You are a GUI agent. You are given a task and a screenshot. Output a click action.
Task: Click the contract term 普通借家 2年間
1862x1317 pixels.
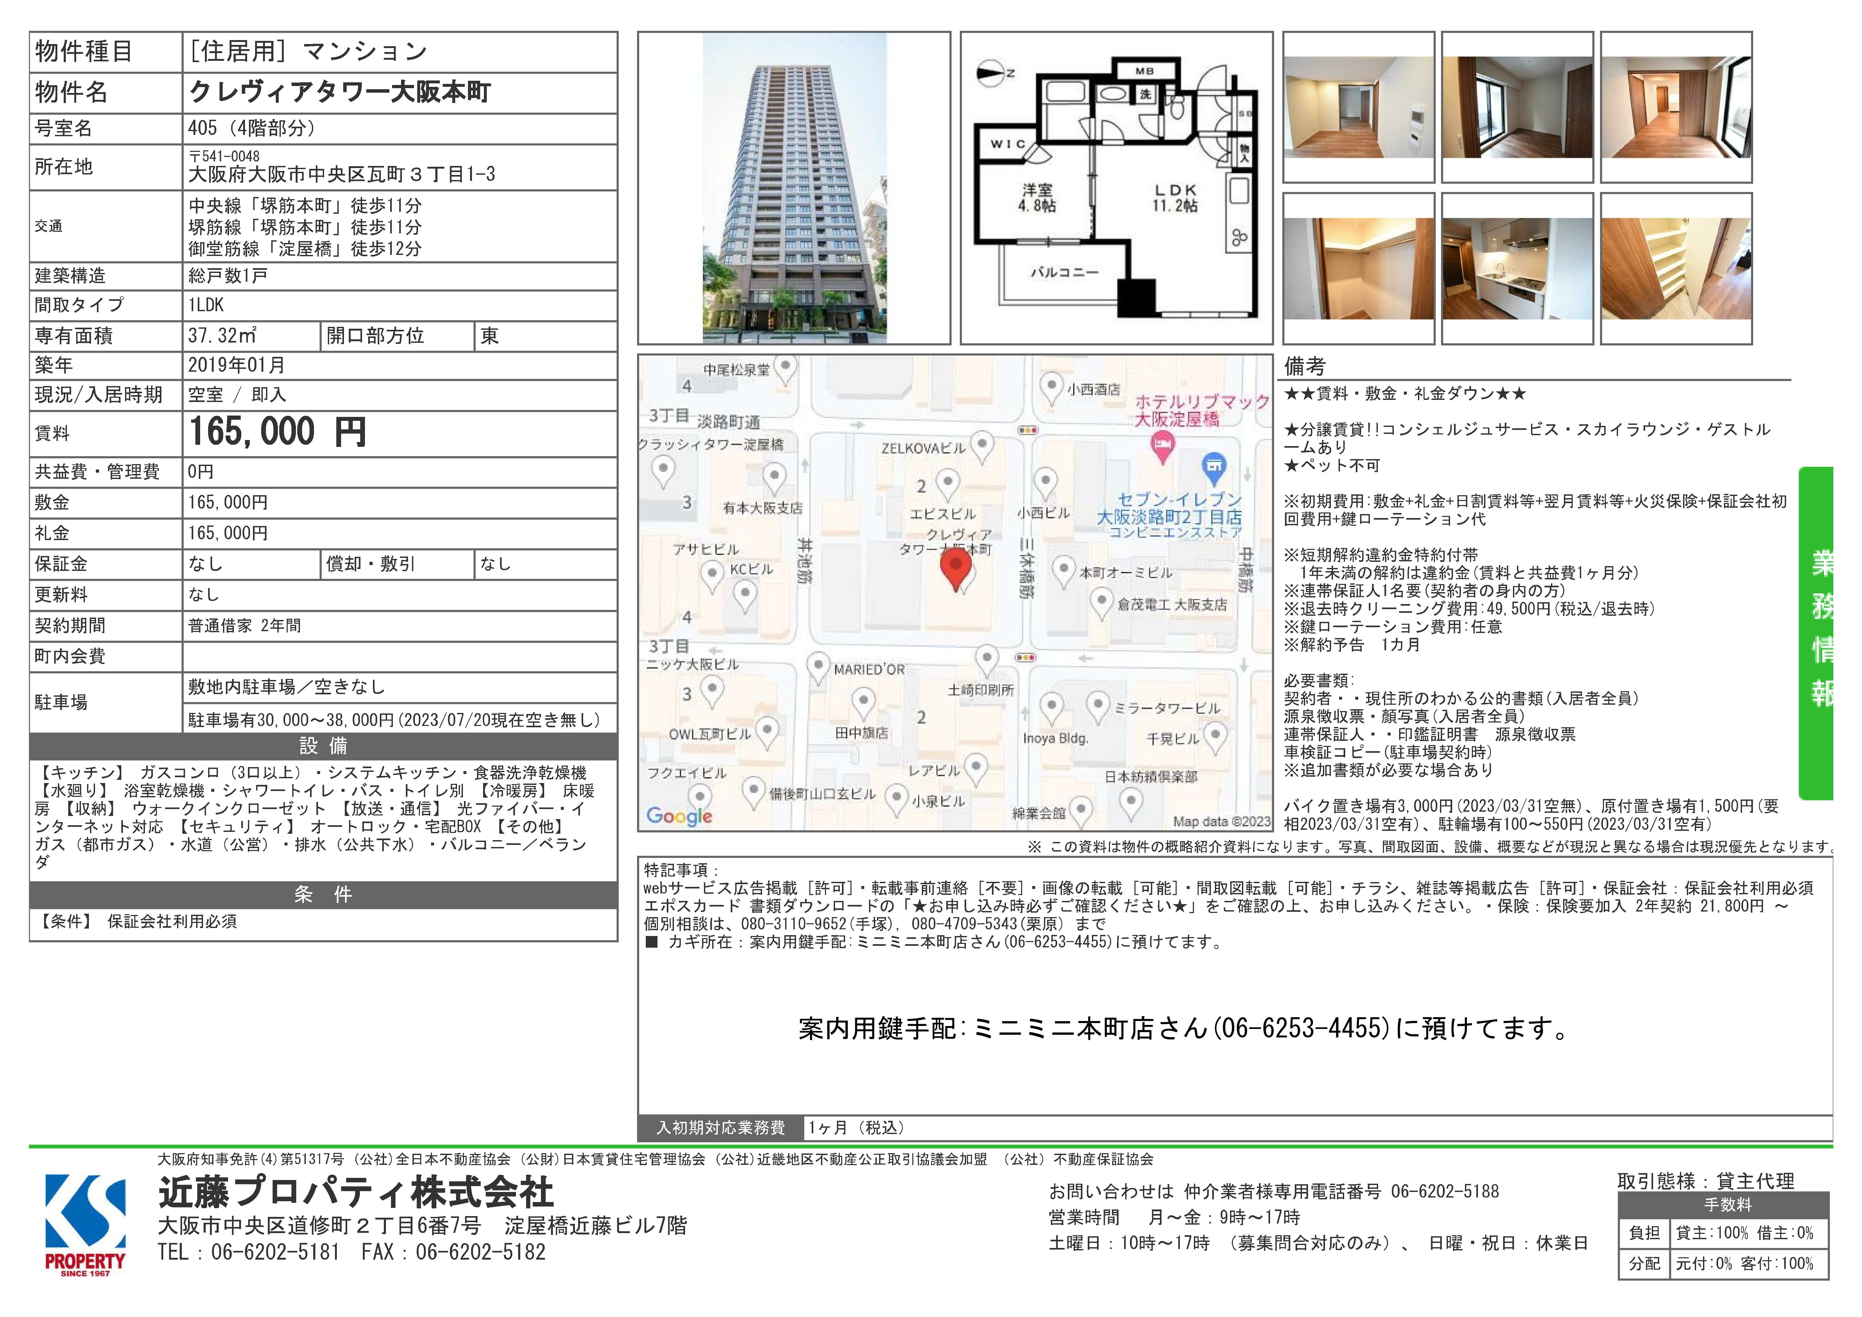point(244,626)
